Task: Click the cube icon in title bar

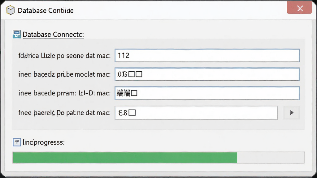Action: (11, 10)
